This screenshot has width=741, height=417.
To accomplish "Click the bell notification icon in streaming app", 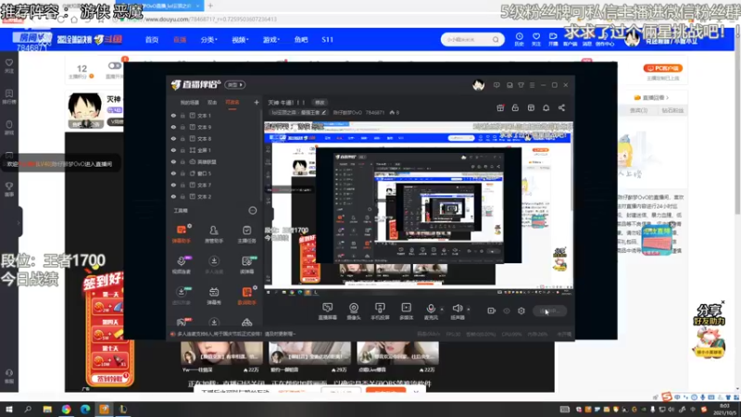I will click(546, 107).
